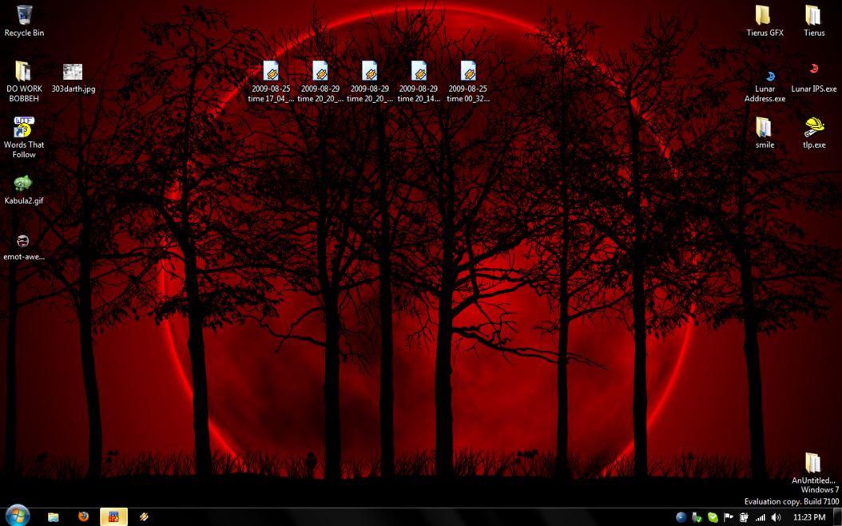Select the tlp.exe hard hat icon
Viewport: 842px width, 526px height.
pyautogui.click(x=814, y=128)
